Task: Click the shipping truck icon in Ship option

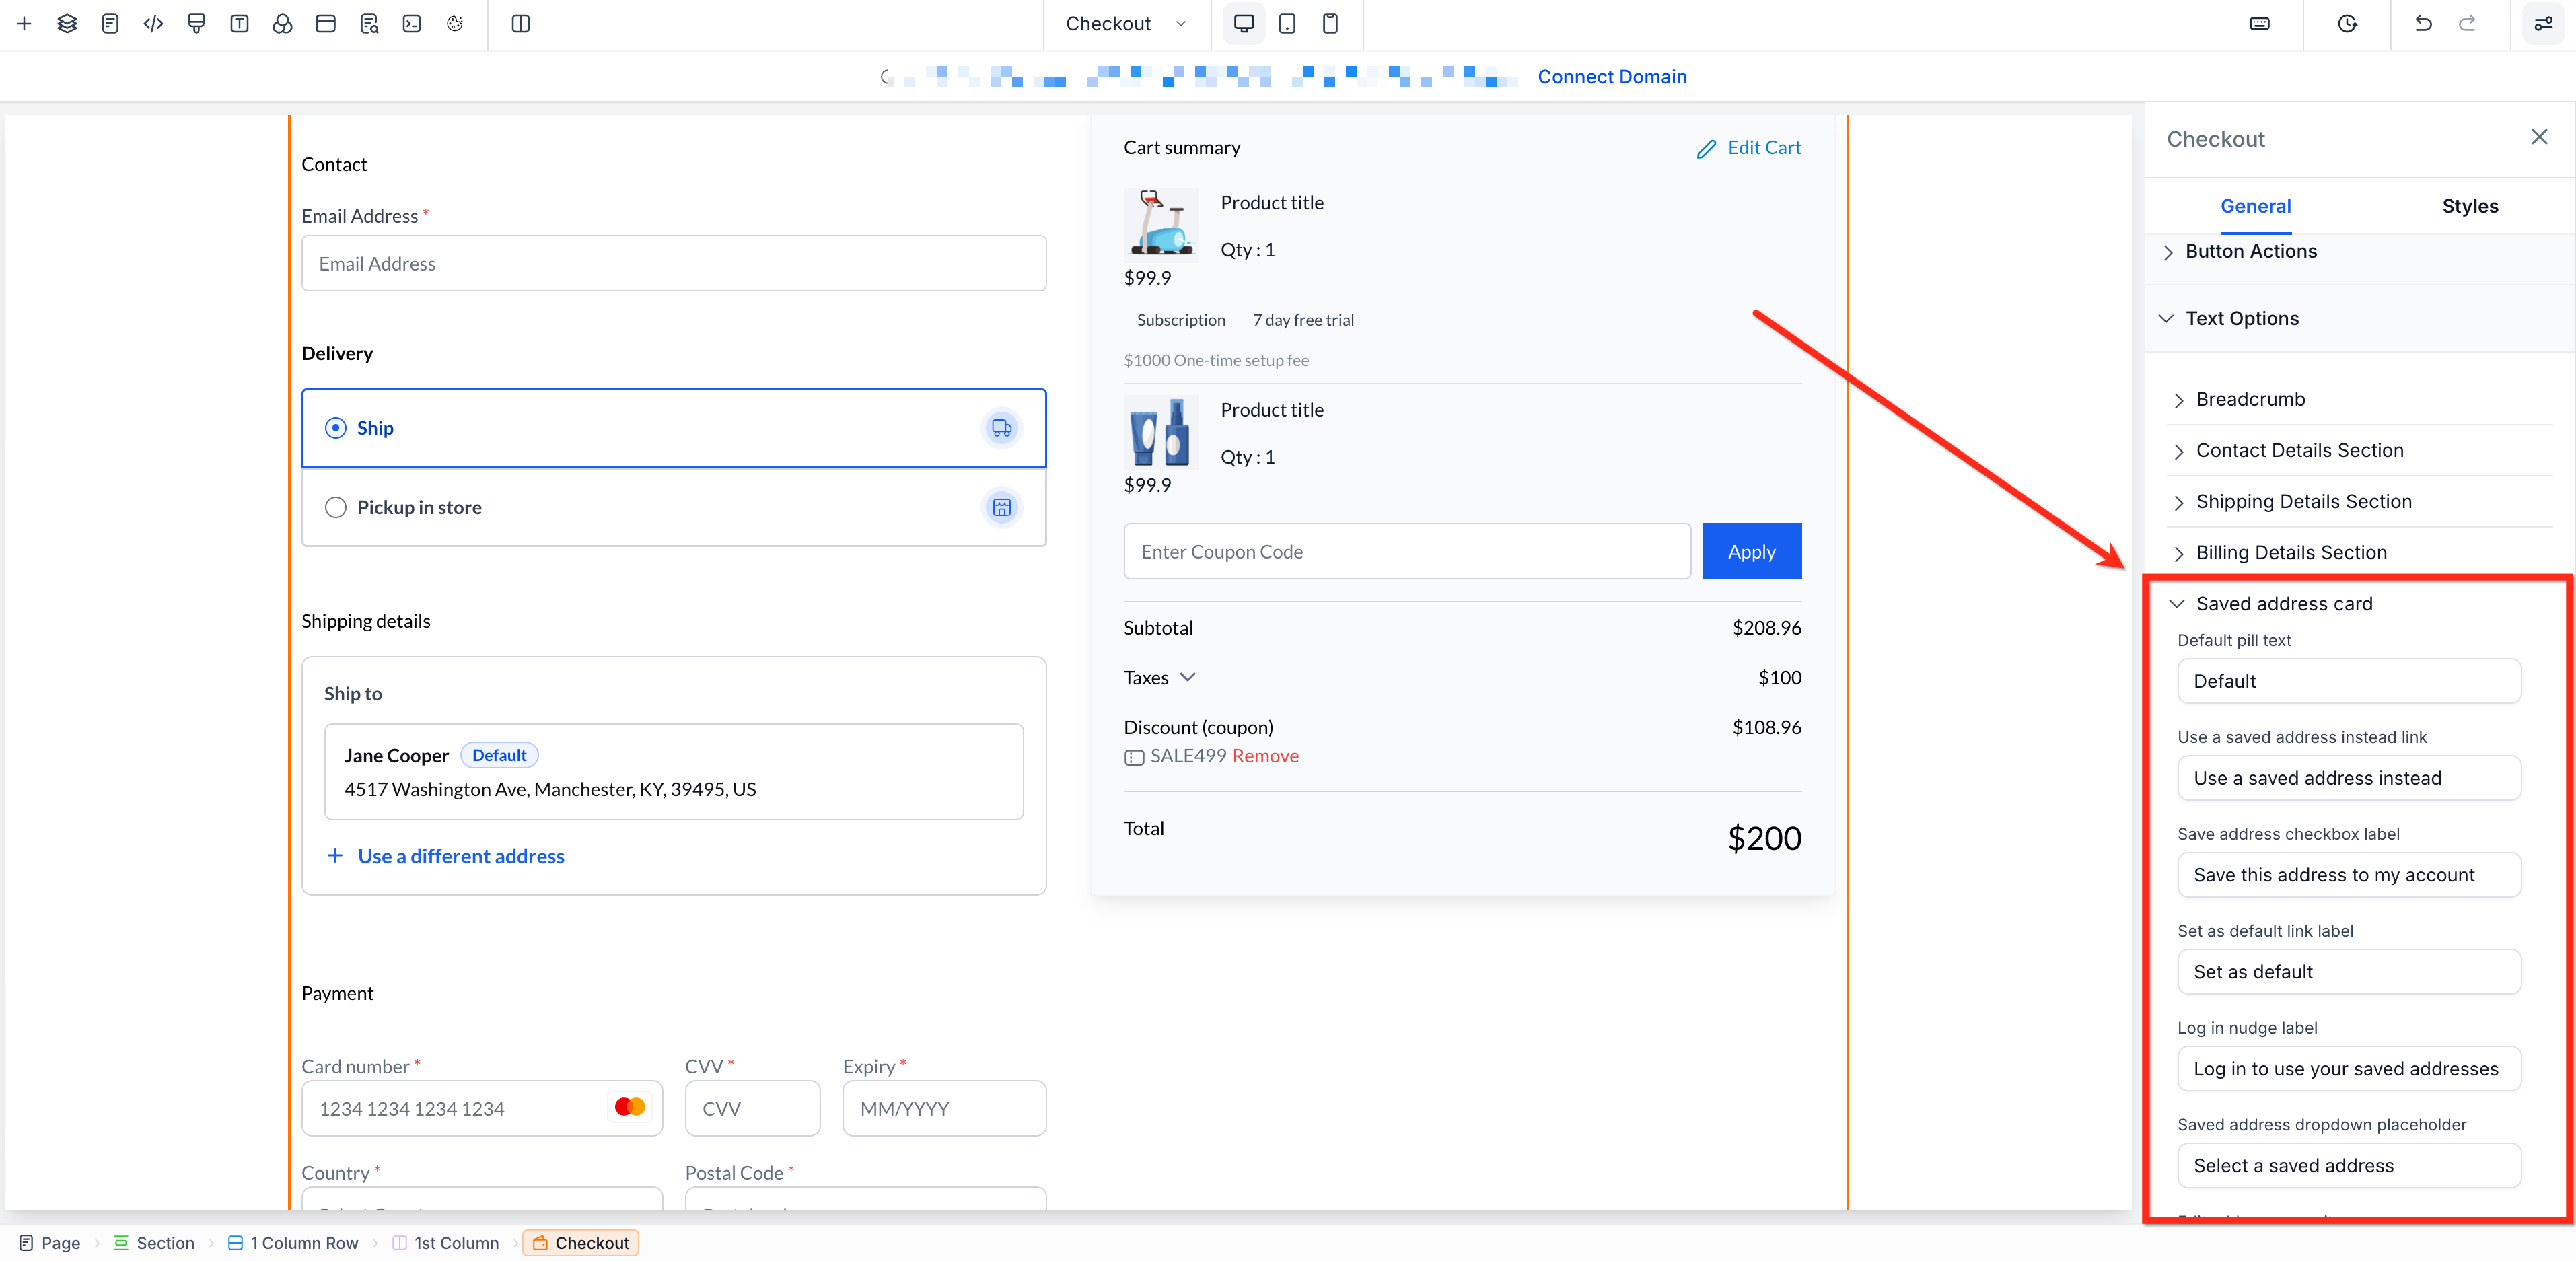Action: (1001, 428)
